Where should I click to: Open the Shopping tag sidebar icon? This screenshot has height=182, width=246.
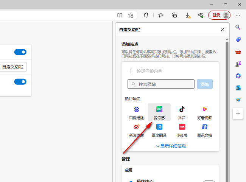(238, 39)
